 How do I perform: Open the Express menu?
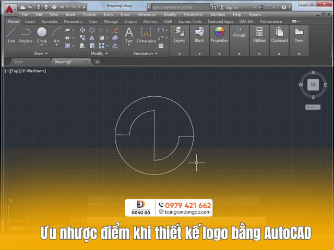(255, 15)
